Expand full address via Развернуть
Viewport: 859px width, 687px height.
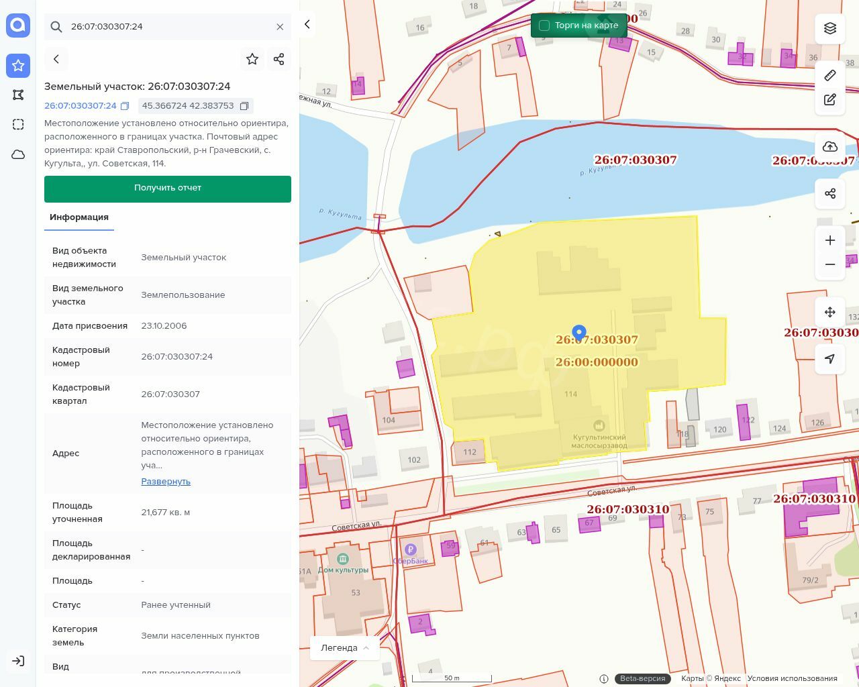pyautogui.click(x=166, y=481)
